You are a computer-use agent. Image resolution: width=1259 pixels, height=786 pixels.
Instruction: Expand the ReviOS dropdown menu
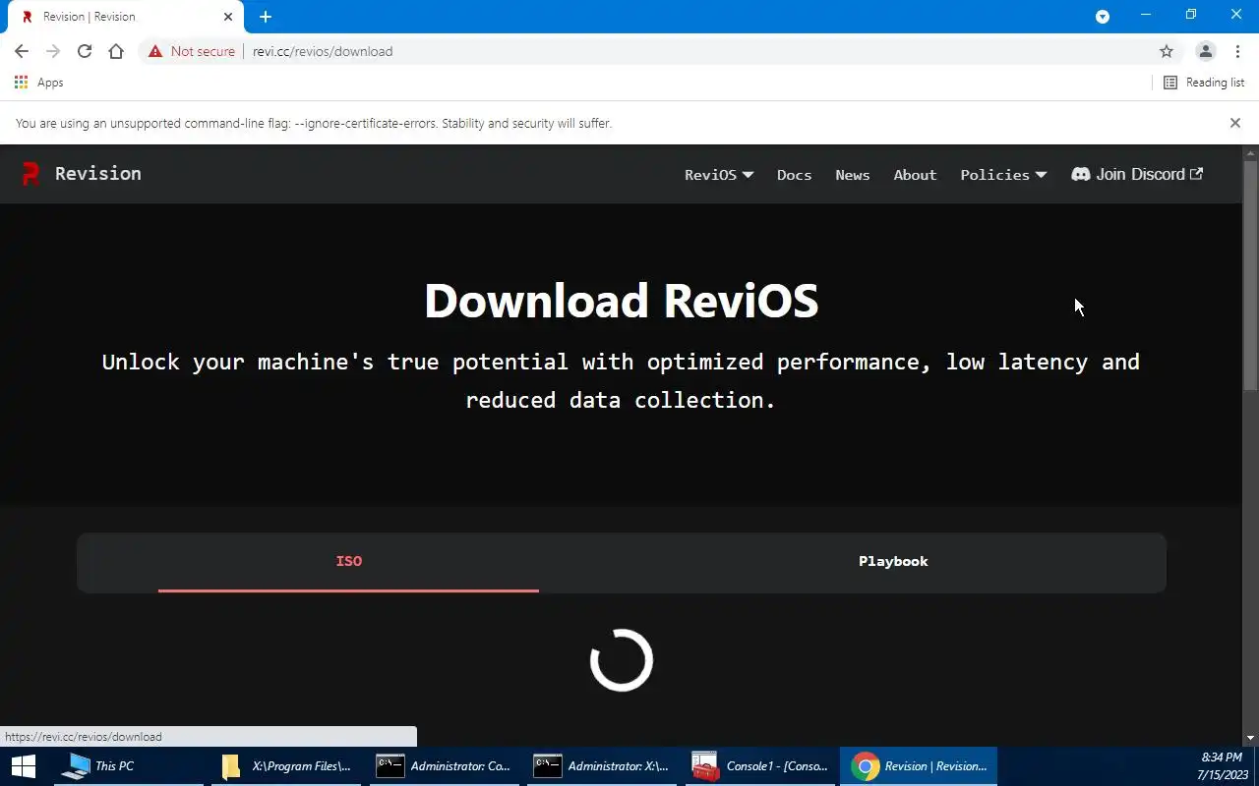point(719,175)
